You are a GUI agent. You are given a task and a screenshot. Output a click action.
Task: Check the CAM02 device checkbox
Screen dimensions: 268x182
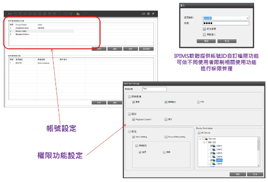211,149
